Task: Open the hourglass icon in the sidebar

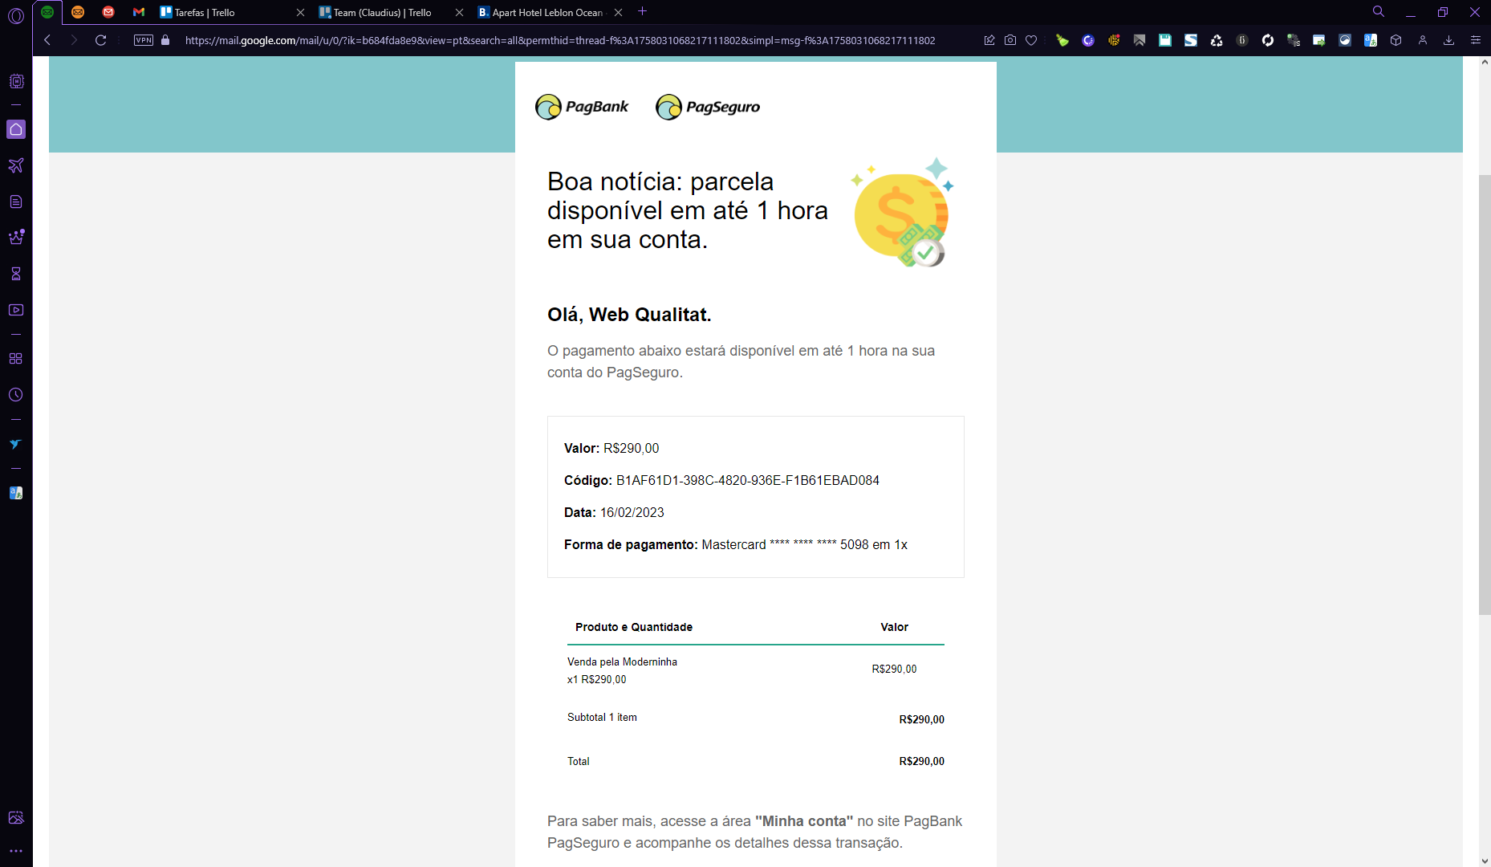Action: pyautogui.click(x=16, y=274)
